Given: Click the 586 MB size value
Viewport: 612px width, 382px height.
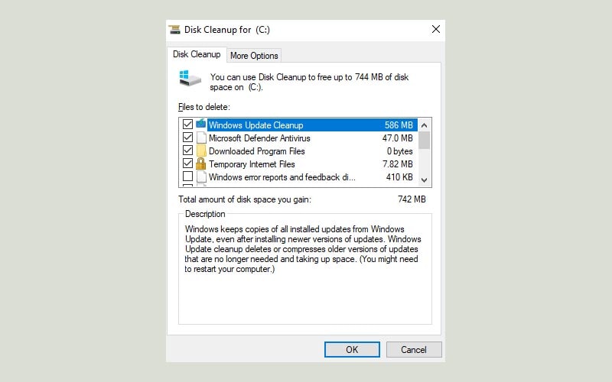Looking at the screenshot, I should tap(399, 125).
